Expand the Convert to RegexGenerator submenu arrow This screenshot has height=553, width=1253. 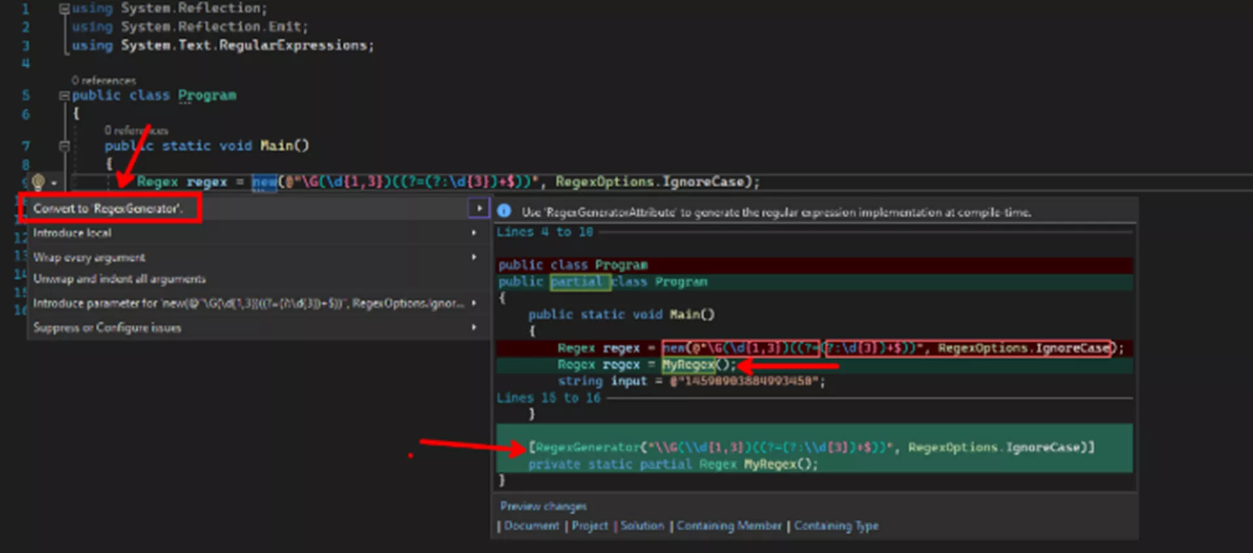point(479,208)
